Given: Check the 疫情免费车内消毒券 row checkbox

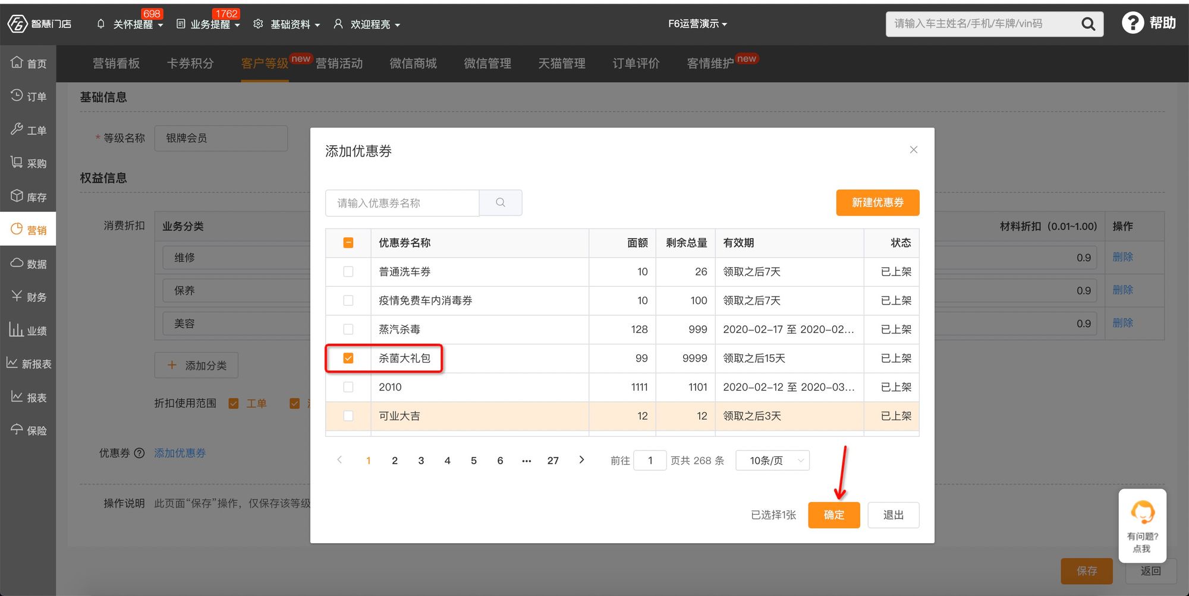Looking at the screenshot, I should [348, 300].
